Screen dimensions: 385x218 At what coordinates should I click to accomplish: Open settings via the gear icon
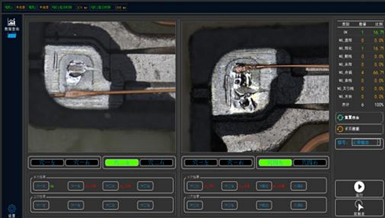coord(12,209)
